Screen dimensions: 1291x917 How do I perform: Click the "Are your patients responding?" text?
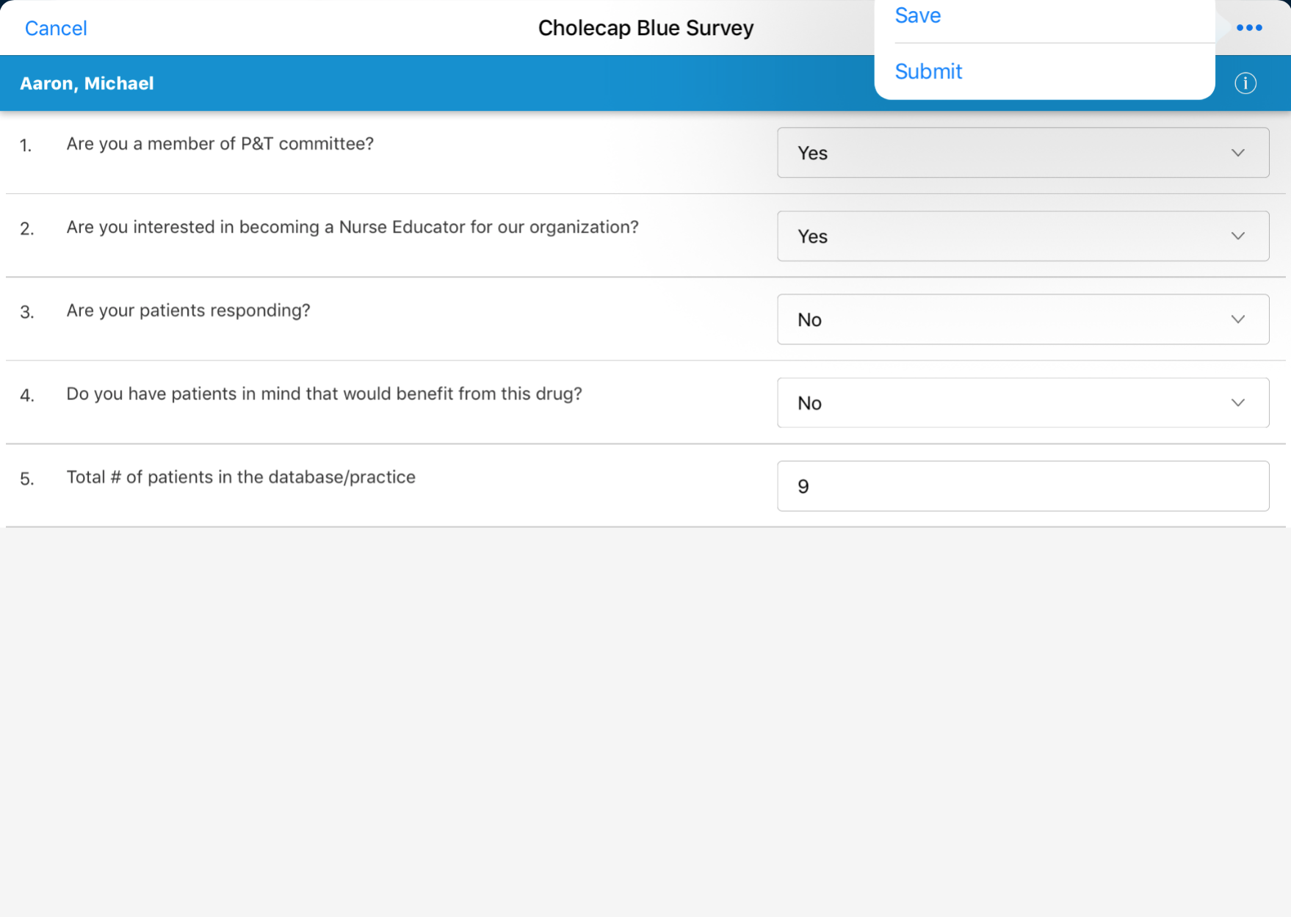(x=188, y=311)
